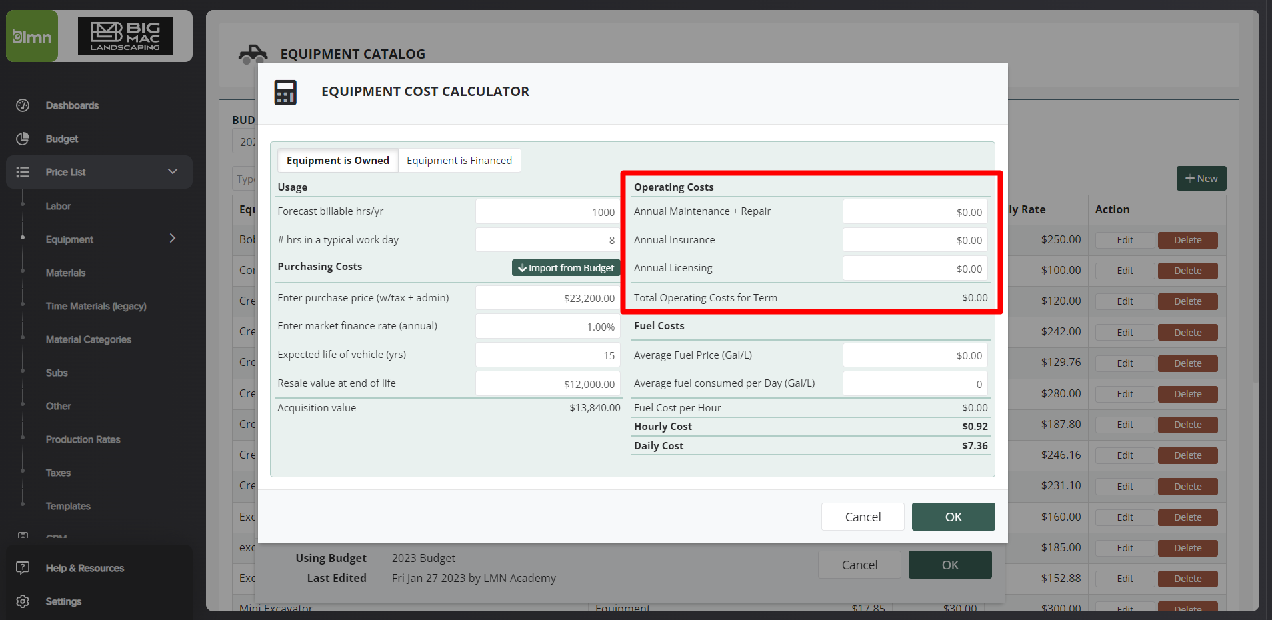Viewport: 1272px width, 620px height.
Task: Edit the Annual Insurance field
Action: [915, 240]
